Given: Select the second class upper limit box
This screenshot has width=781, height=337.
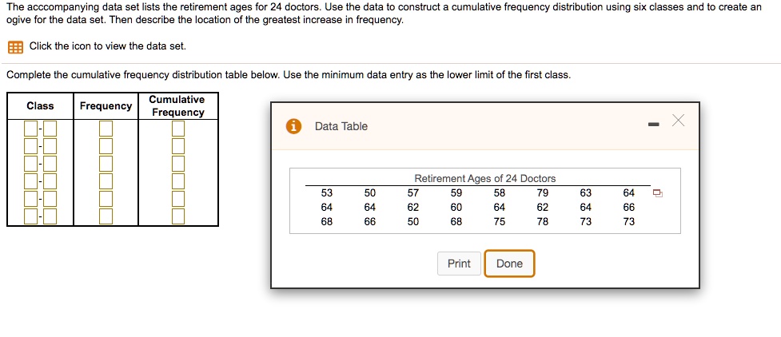Looking at the screenshot, I should click(50, 146).
